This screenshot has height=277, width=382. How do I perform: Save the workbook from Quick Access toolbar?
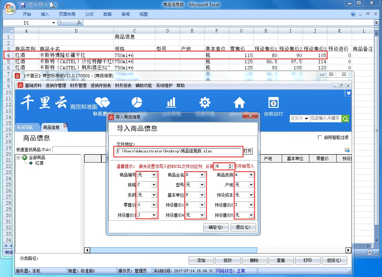point(23,5)
